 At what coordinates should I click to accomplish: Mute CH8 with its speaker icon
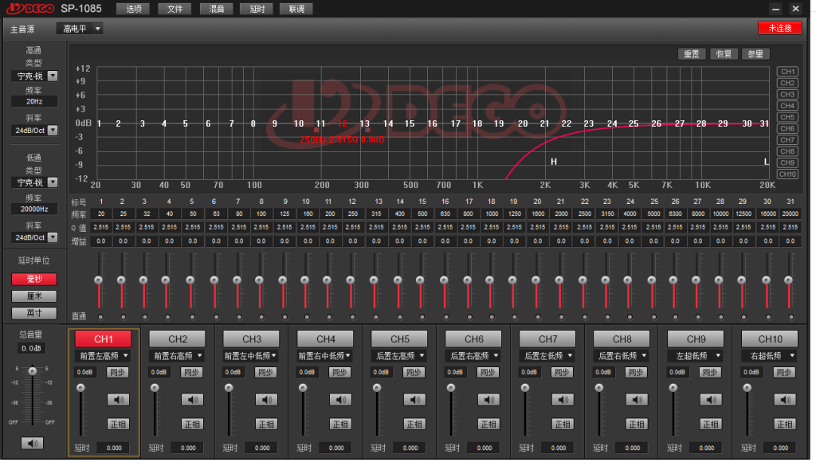(x=637, y=399)
